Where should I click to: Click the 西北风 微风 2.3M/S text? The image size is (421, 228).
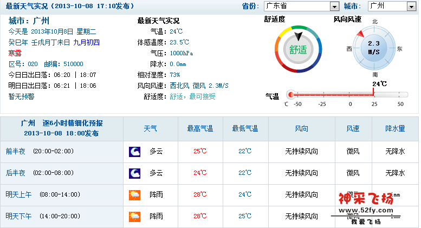[x=199, y=86]
